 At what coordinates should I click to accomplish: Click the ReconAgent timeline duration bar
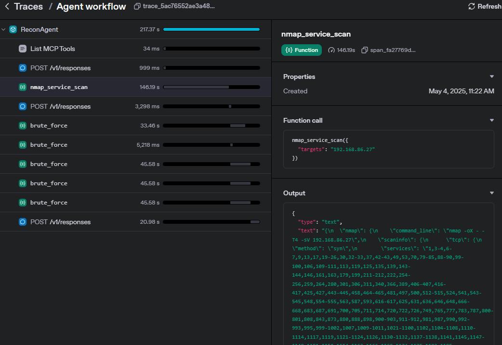point(211,29)
